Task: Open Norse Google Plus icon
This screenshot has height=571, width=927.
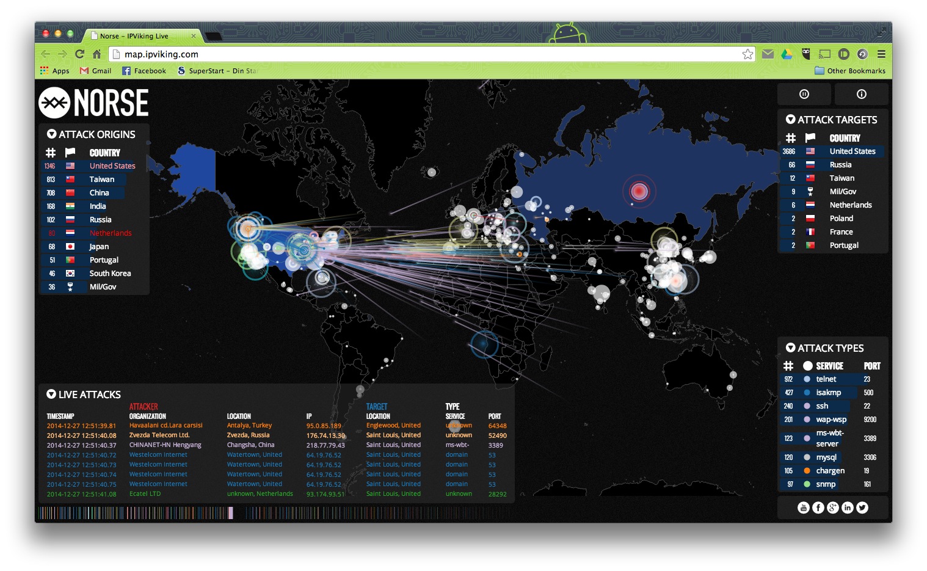Action: [x=833, y=507]
